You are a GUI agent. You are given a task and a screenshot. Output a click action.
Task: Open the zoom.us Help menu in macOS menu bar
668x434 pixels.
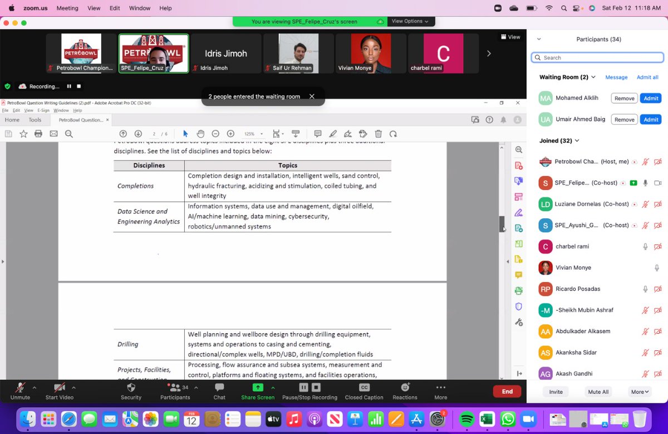pos(165,8)
